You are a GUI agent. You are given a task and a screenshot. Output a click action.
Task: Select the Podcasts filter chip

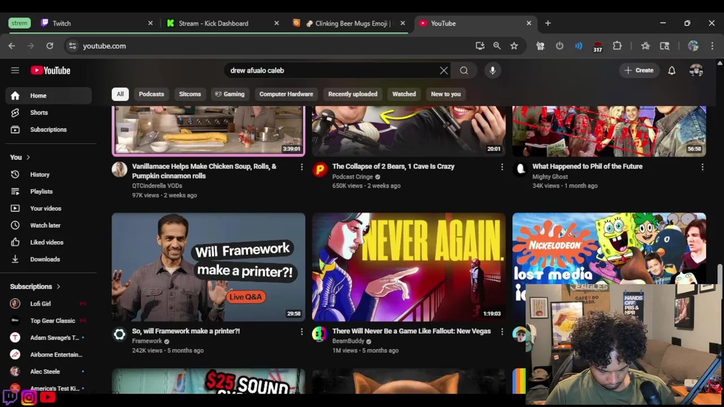pyautogui.click(x=151, y=94)
